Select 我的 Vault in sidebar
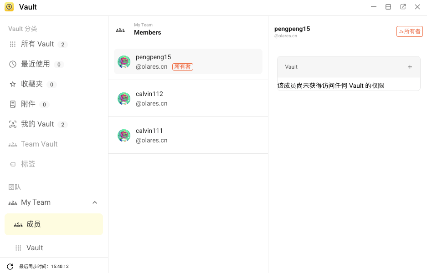427x273 pixels. pyautogui.click(x=37, y=124)
